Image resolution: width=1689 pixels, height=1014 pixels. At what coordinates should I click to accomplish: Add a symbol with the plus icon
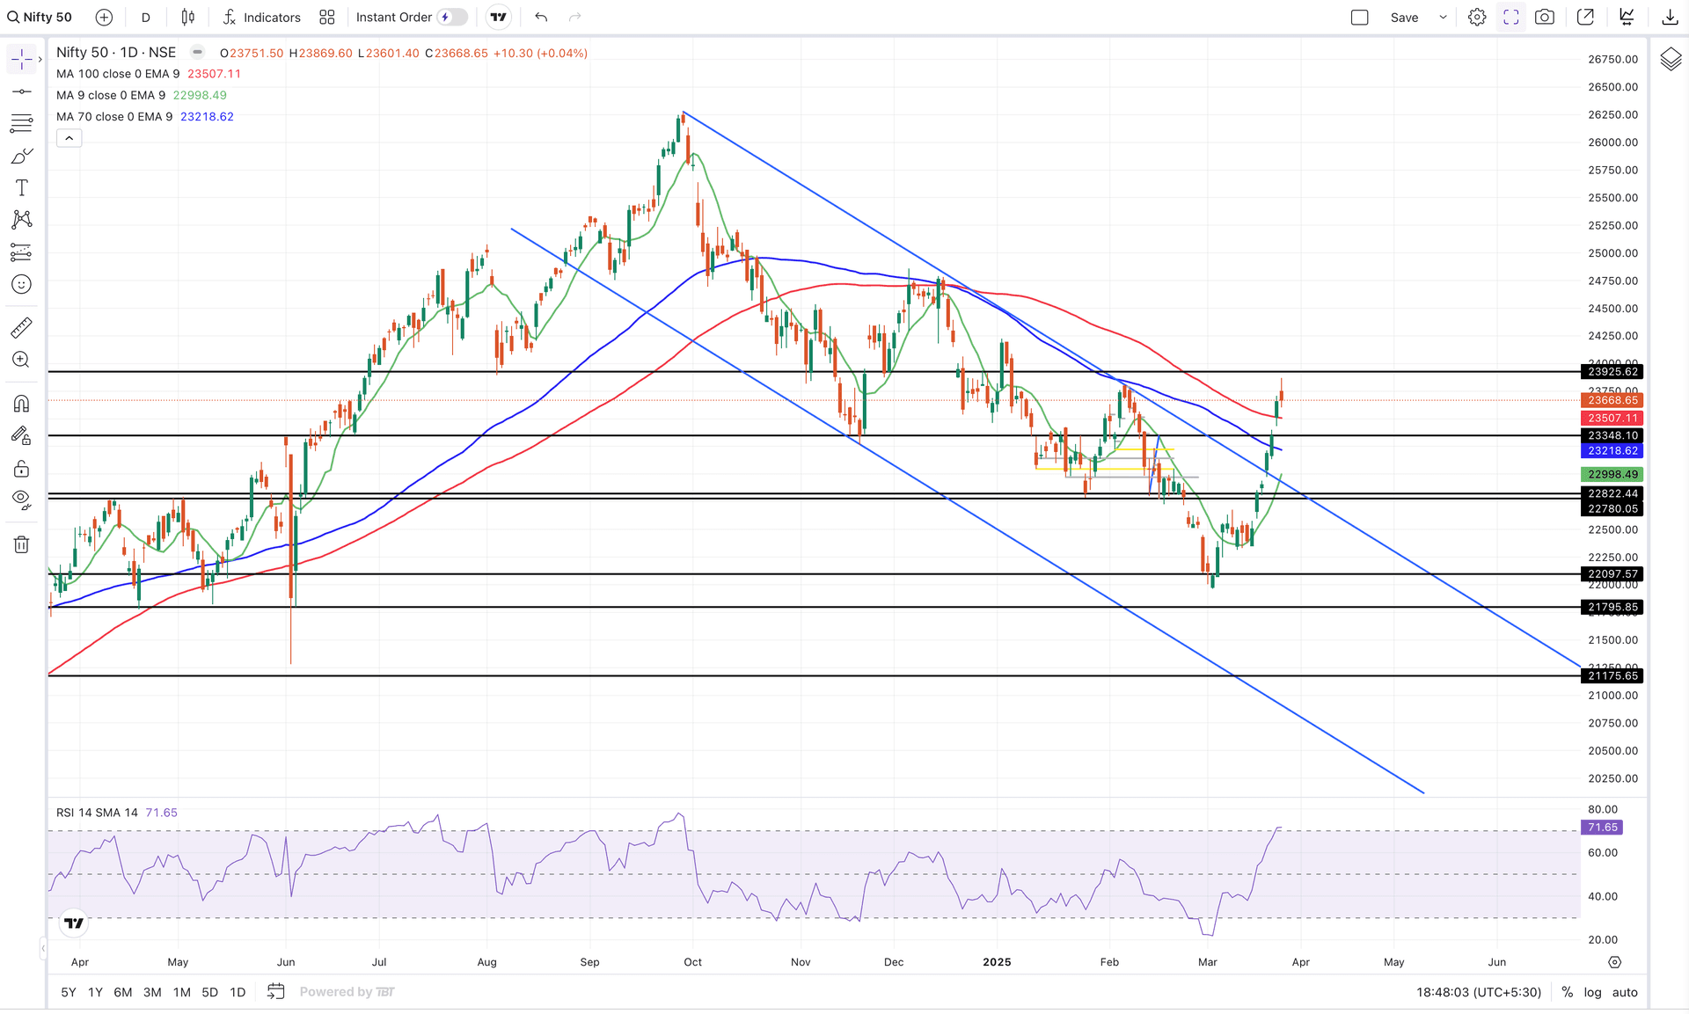(104, 18)
